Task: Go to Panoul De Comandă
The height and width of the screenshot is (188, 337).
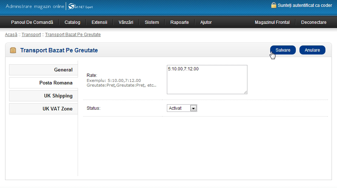Action: pos(32,22)
